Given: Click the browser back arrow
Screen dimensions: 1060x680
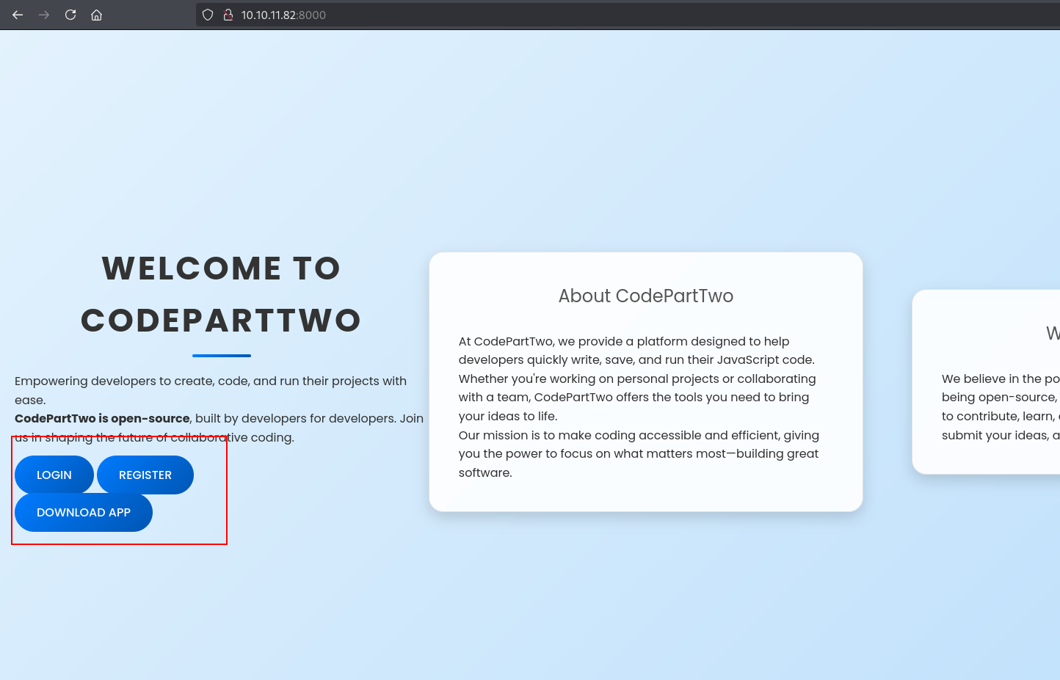Looking at the screenshot, I should click(x=18, y=15).
